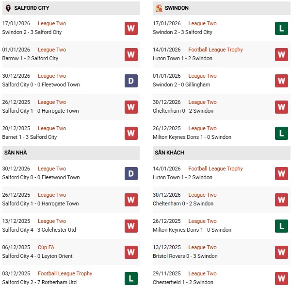The height and width of the screenshot is (288, 291).
Task: Open Football League Trophy link for Rotherham match
Action: (x=65, y=273)
